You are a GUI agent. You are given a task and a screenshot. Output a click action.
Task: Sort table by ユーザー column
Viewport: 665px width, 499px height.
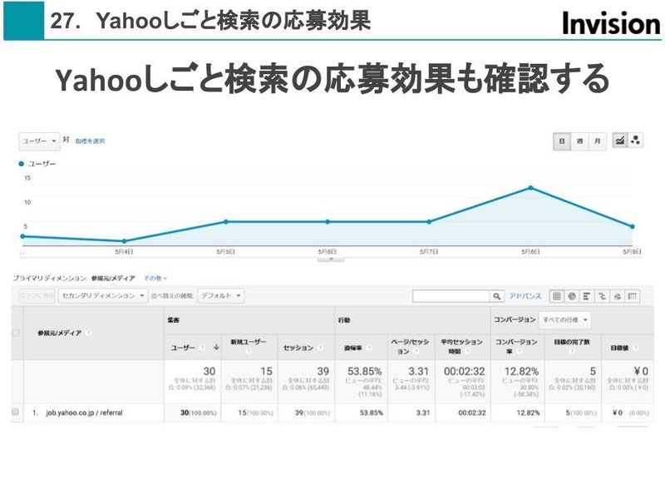coord(183,348)
